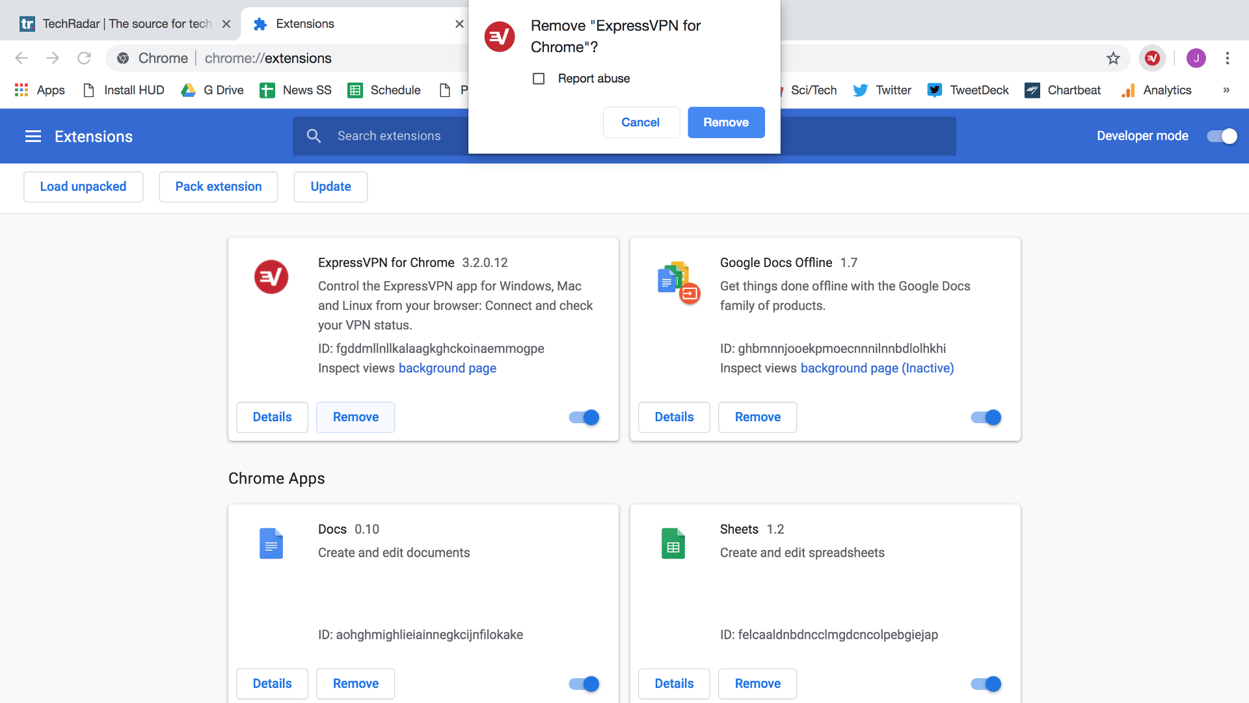Screen dimensions: 1249x703
Task: Select the Extensions tab
Action: (355, 24)
